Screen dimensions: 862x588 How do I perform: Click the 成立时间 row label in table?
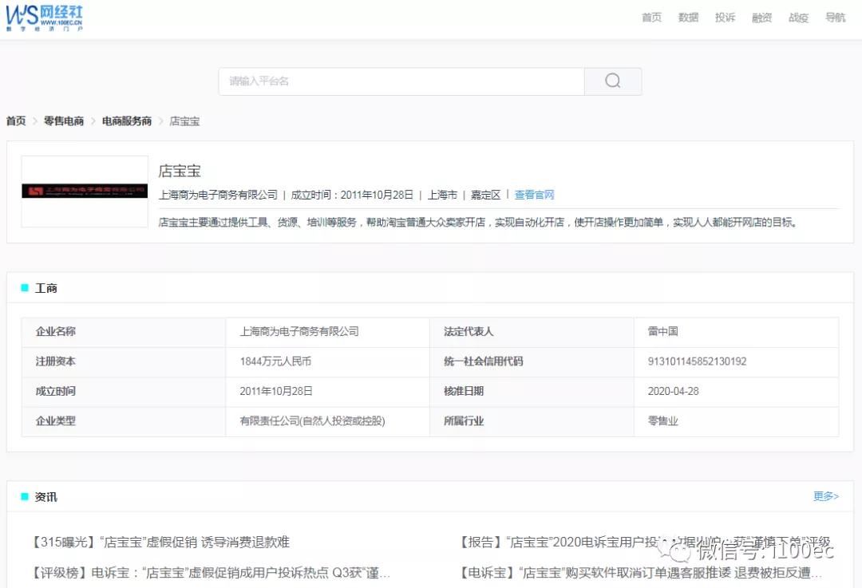56,391
